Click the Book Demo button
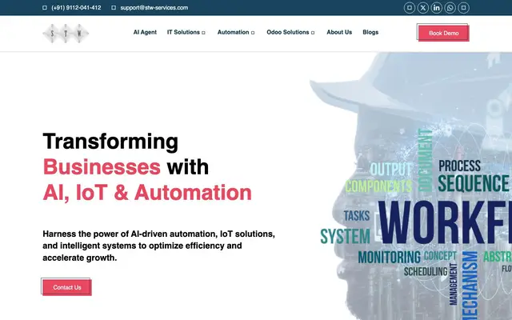512x320 pixels. click(x=443, y=33)
